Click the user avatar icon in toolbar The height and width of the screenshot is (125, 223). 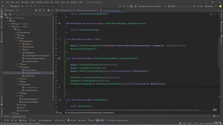pos(220,6)
